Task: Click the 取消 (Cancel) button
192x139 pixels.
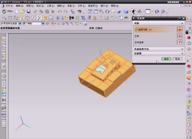Action: coord(177,59)
